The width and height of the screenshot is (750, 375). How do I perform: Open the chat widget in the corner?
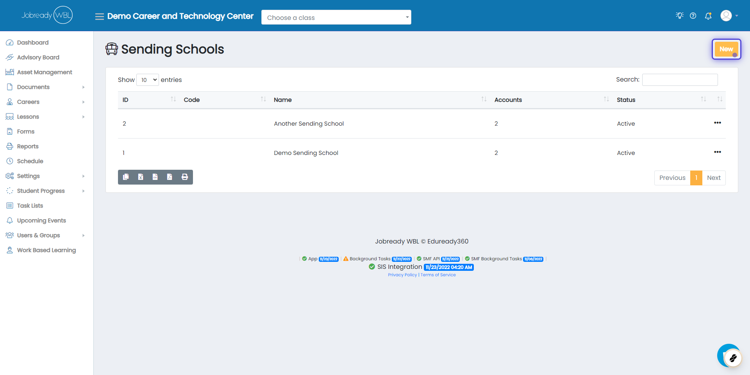coord(729,355)
